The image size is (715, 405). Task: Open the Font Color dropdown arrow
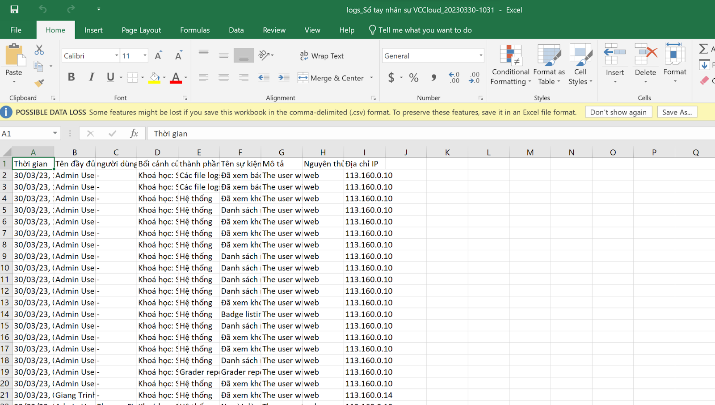(186, 78)
